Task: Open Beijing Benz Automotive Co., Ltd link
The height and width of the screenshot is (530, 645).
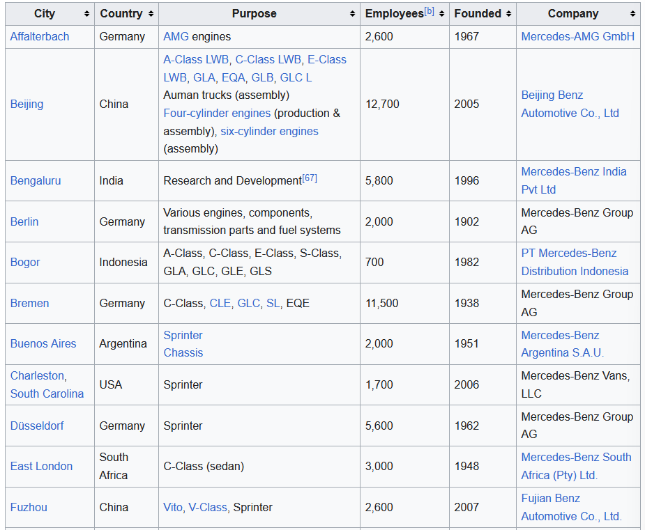Action: click(570, 104)
